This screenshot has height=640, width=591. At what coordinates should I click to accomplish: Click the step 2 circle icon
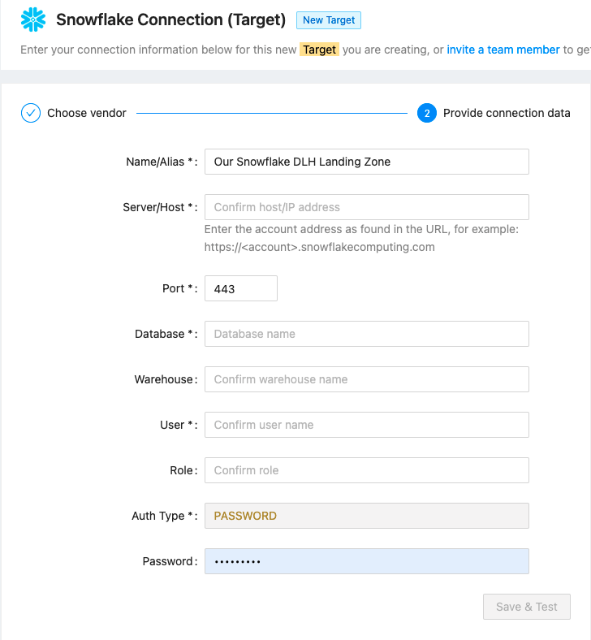point(427,113)
